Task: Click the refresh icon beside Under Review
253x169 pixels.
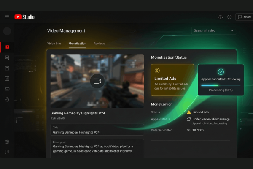Action: click(x=189, y=119)
